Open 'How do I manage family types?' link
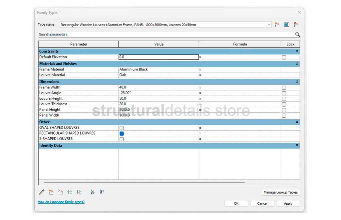 pyautogui.click(x=61, y=202)
